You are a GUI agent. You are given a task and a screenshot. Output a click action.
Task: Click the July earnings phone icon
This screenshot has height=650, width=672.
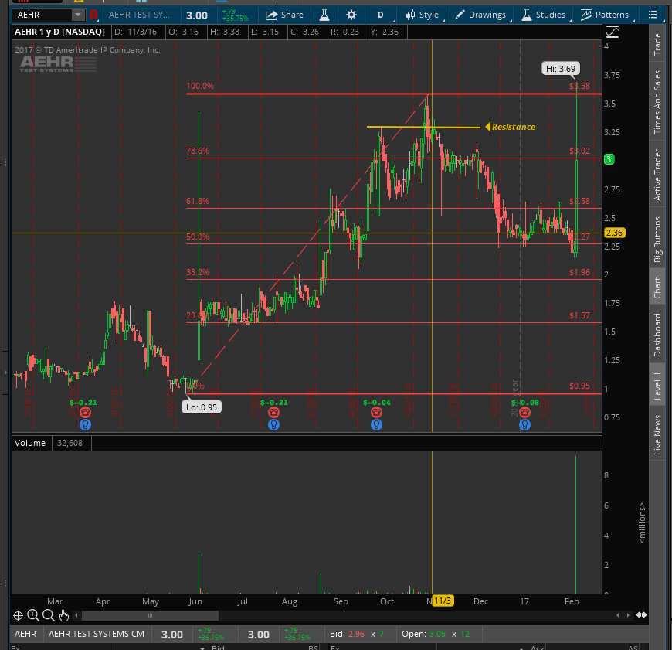[x=273, y=413]
